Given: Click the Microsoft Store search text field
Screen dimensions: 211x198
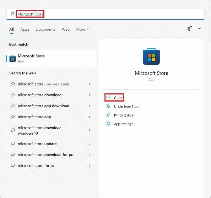Looking at the screenshot, I should point(105,14).
